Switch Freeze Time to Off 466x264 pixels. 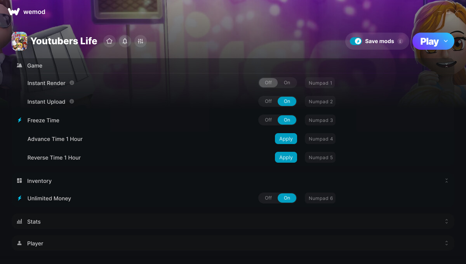coord(268,120)
